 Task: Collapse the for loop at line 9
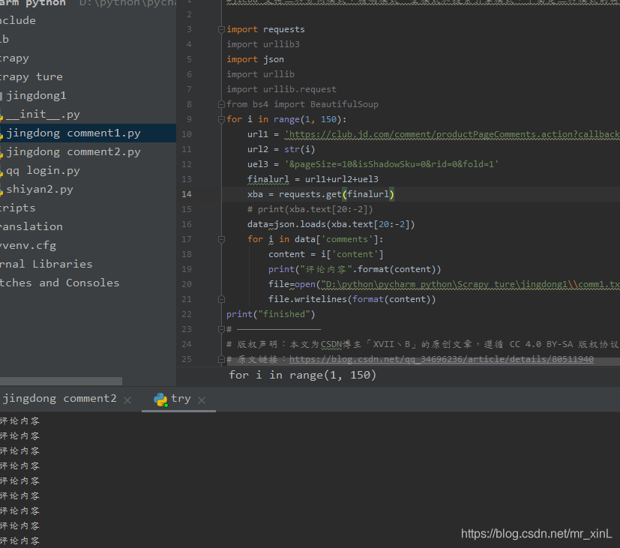coord(221,119)
